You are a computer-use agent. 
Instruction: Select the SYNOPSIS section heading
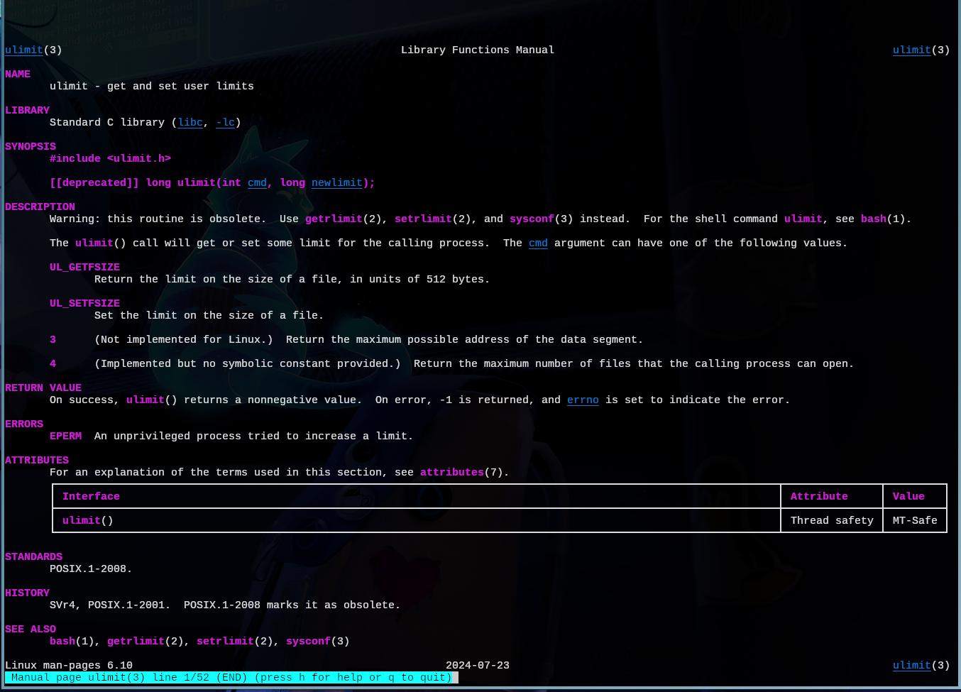(31, 147)
